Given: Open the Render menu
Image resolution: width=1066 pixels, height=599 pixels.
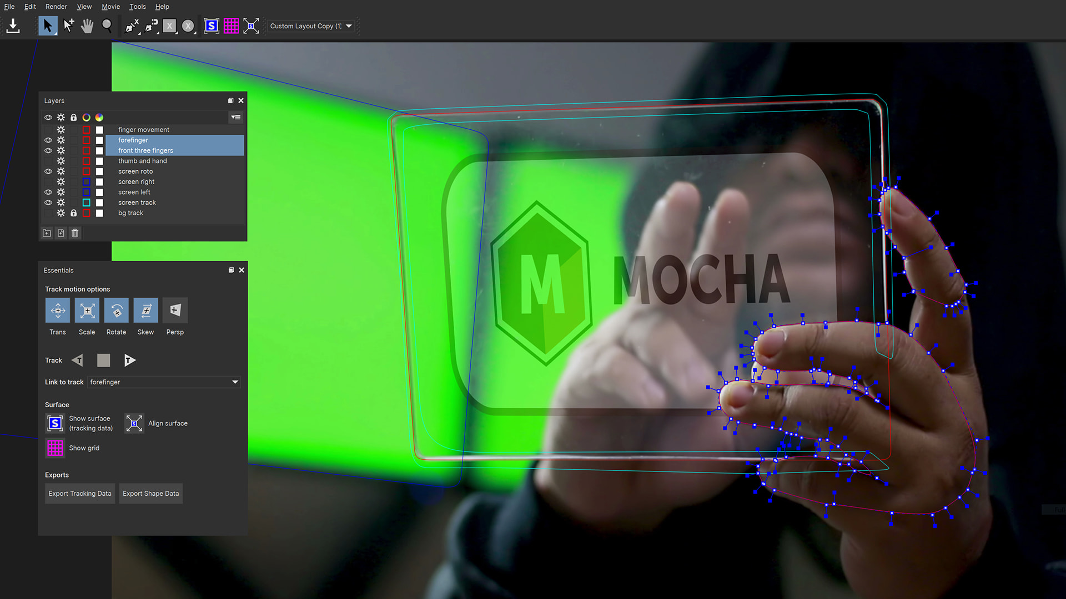Looking at the screenshot, I should (56, 7).
